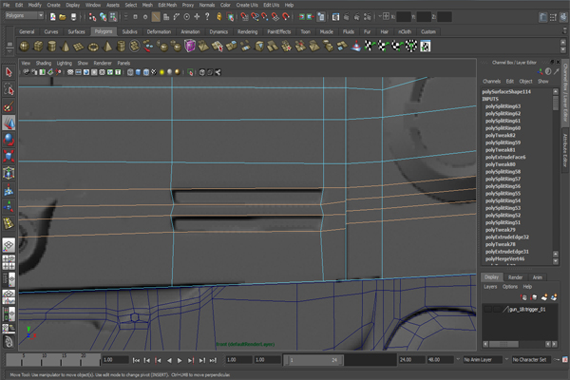Viewport: 570px width, 380px height.
Task: Open the Create UVs menu
Action: coord(247,5)
